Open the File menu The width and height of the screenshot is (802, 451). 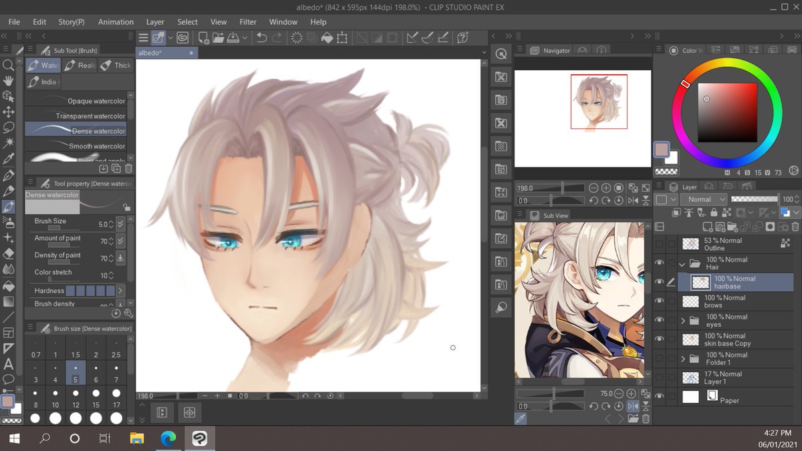(14, 22)
